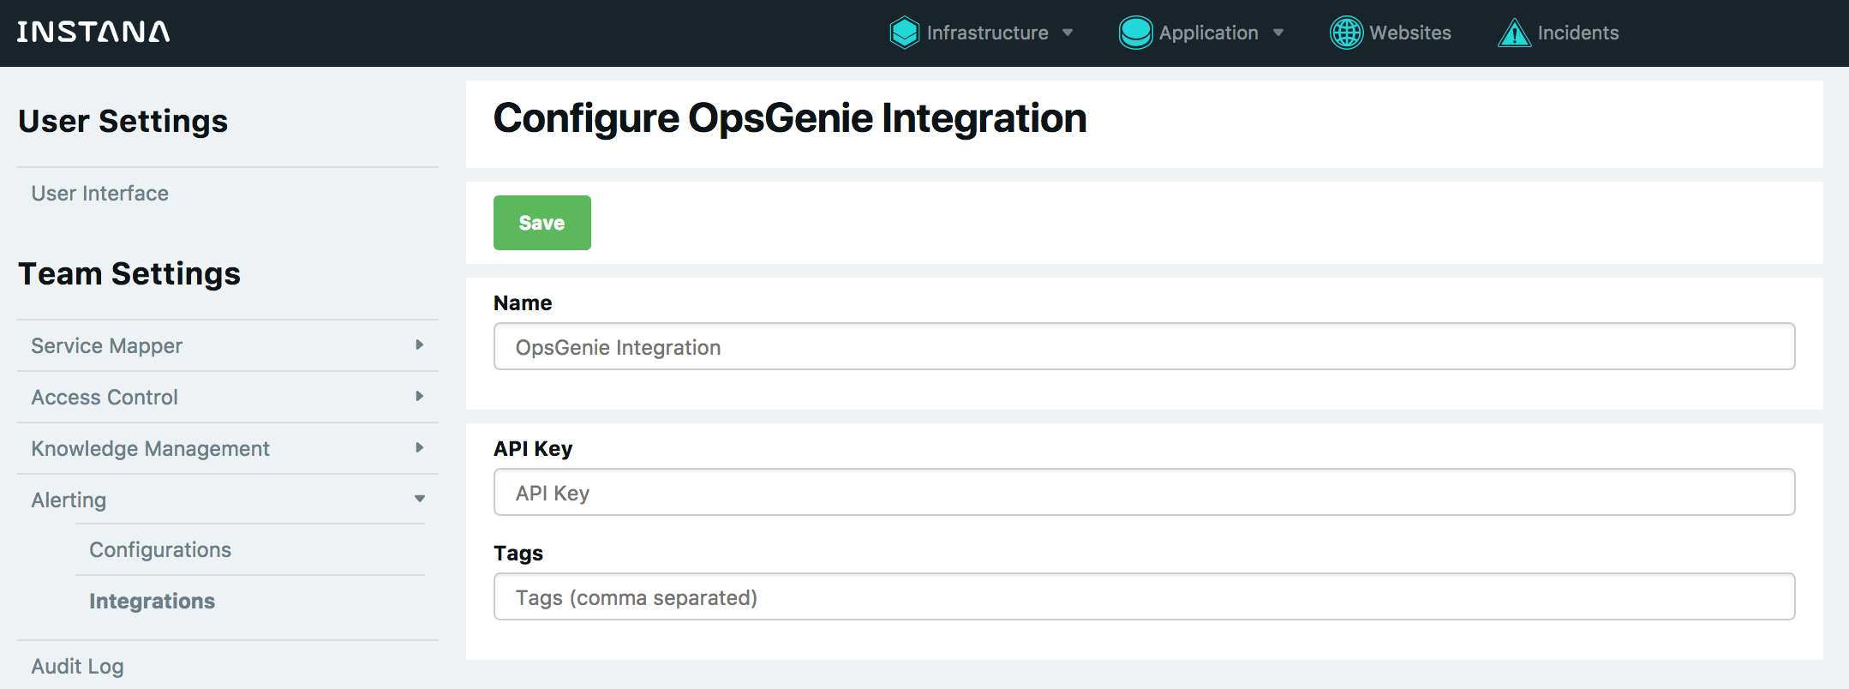Expand the Access Control section arrow
The image size is (1849, 689).
point(419,396)
